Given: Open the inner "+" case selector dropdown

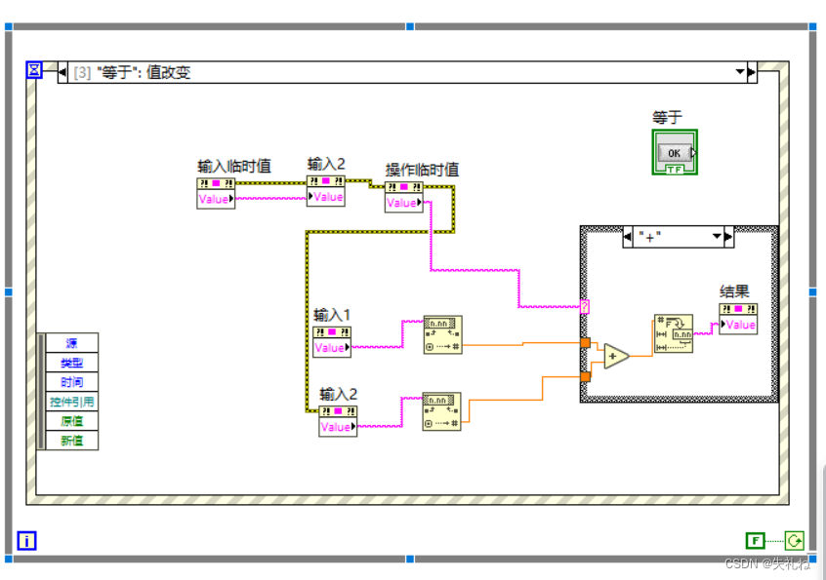Looking at the screenshot, I should click(717, 236).
